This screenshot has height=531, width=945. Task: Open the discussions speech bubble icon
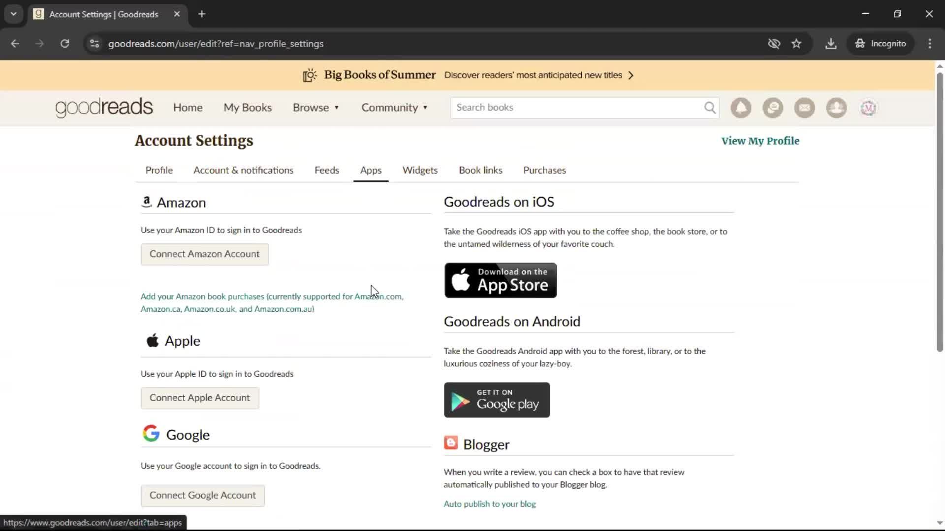773,108
